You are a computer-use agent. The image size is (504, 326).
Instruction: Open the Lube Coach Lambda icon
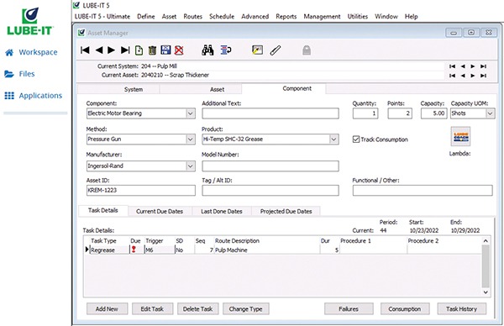click(460, 137)
